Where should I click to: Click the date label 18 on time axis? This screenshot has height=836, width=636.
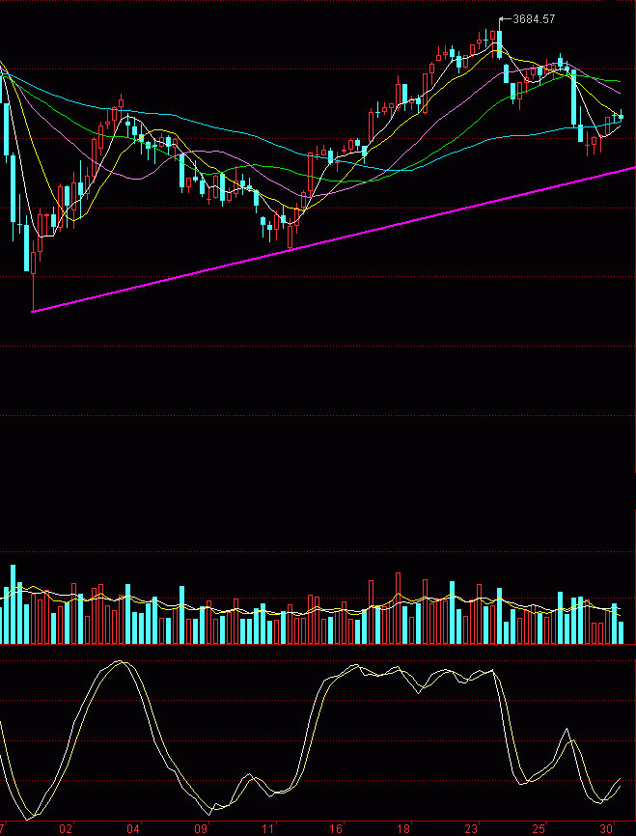coord(403,829)
